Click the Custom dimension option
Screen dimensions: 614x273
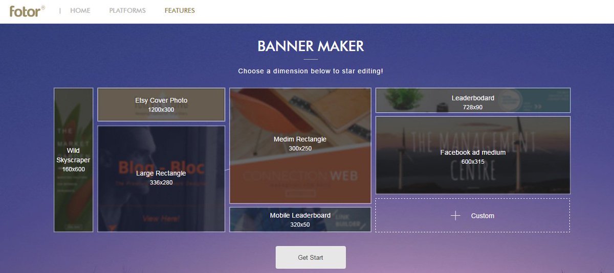point(473,215)
